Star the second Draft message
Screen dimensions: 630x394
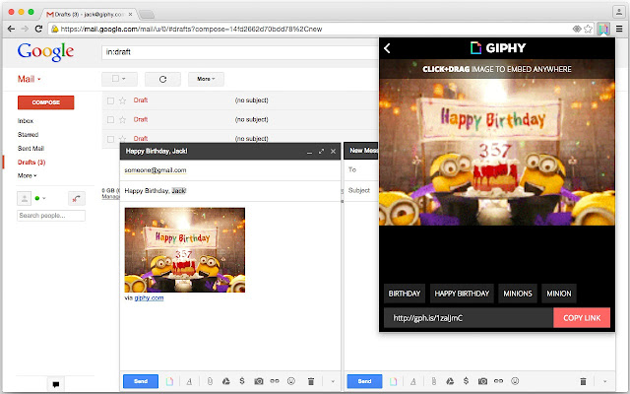pyautogui.click(x=122, y=120)
